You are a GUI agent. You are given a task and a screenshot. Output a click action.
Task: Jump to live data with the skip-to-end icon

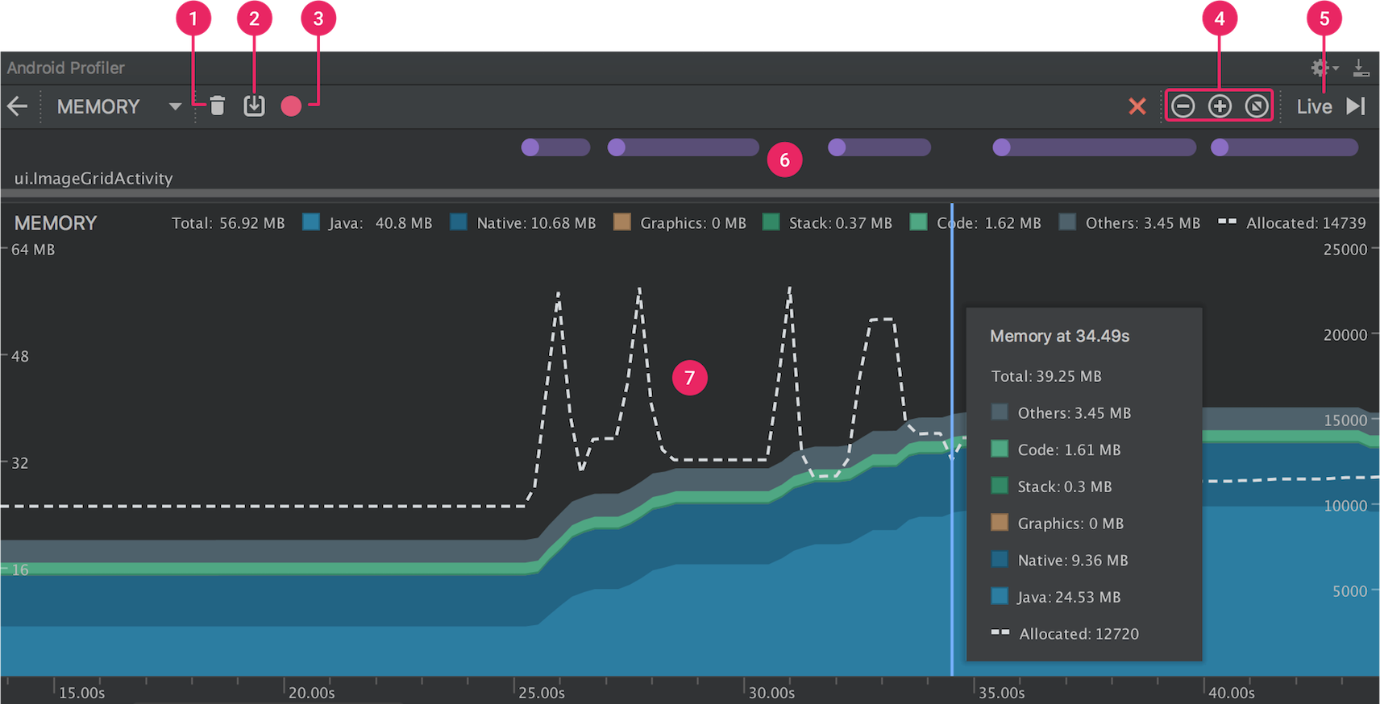[x=1356, y=106]
